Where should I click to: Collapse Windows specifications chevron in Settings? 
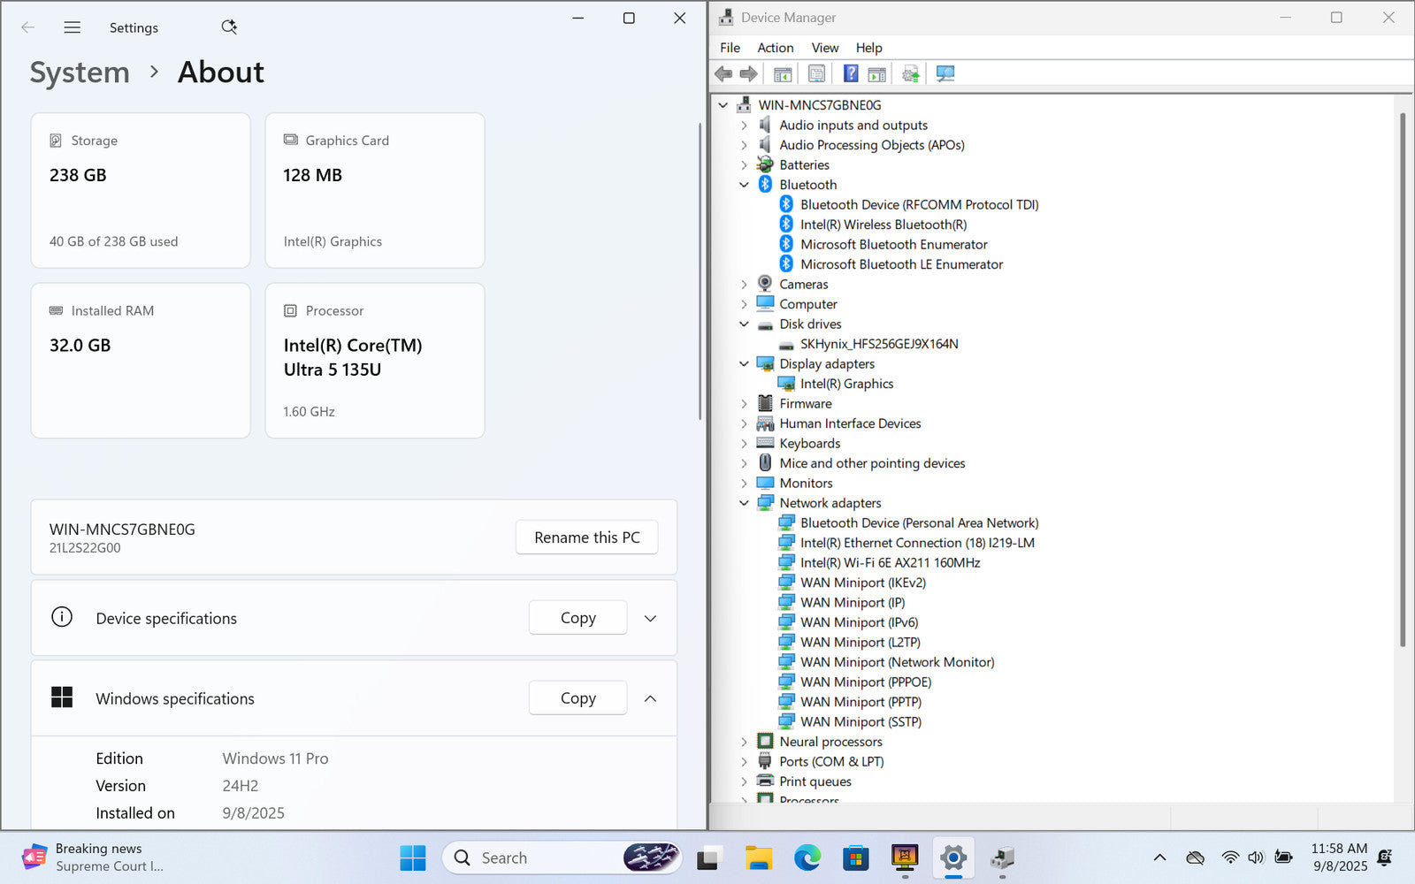pos(650,698)
